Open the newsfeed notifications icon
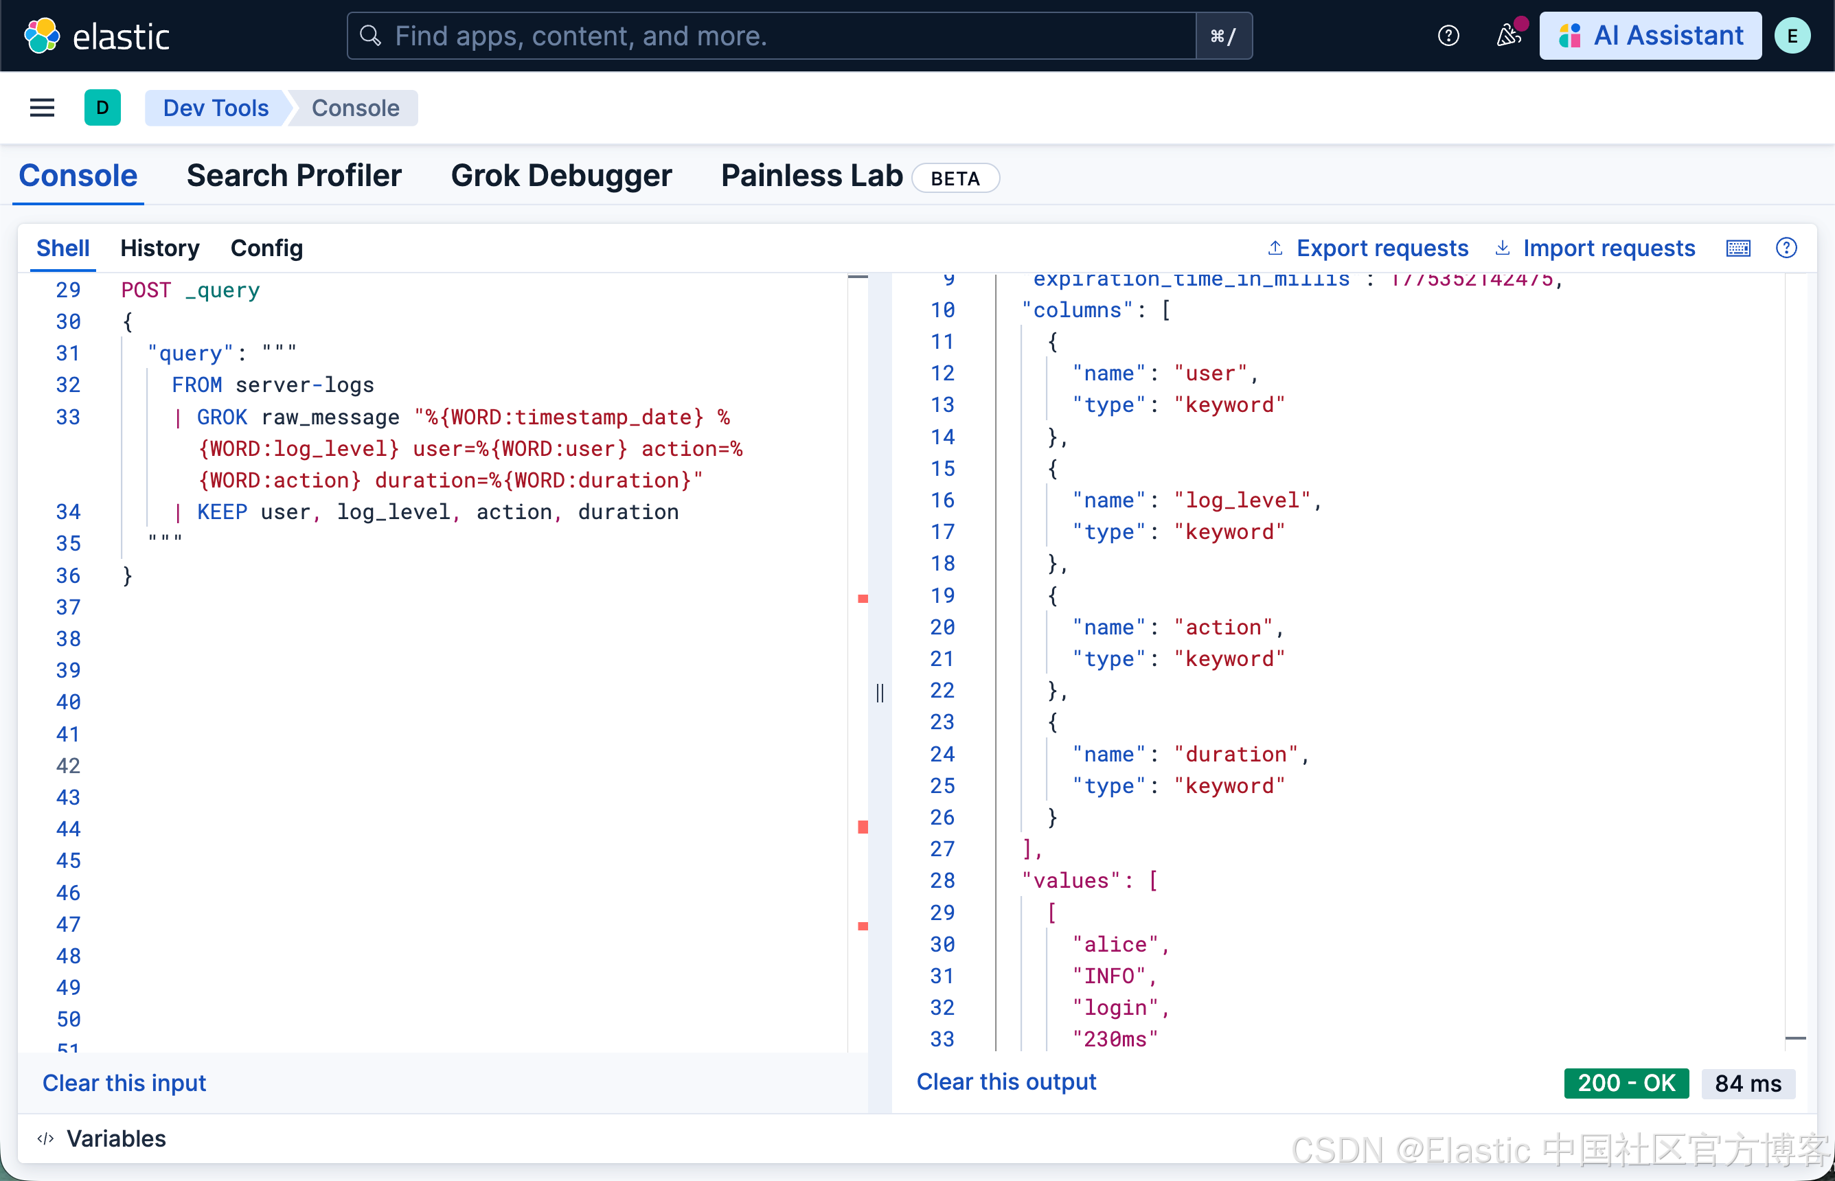This screenshot has height=1181, width=1835. tap(1508, 36)
